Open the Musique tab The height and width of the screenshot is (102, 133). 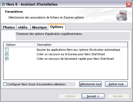[39, 27]
